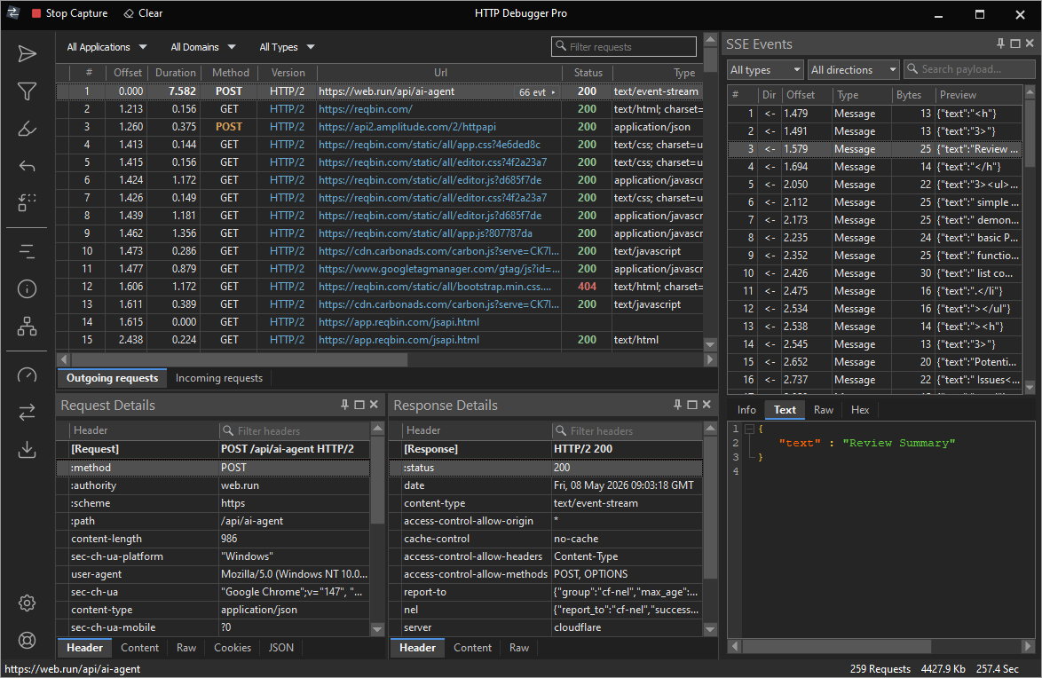This screenshot has width=1042, height=678.
Task: Select SSE event 15 Potenti... message
Action: 875,362
